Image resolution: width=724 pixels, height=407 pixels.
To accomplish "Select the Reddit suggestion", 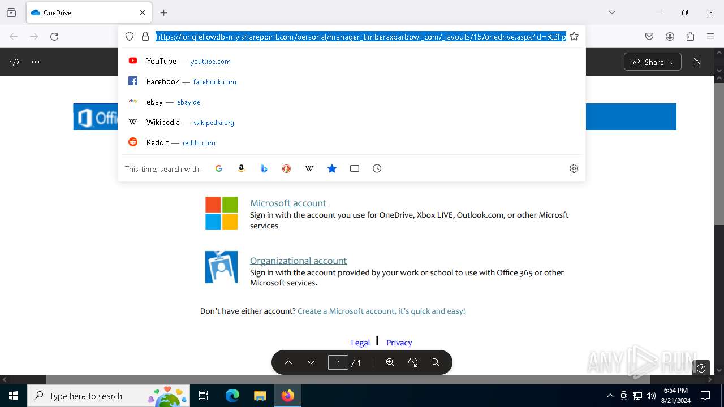I will (x=352, y=142).
